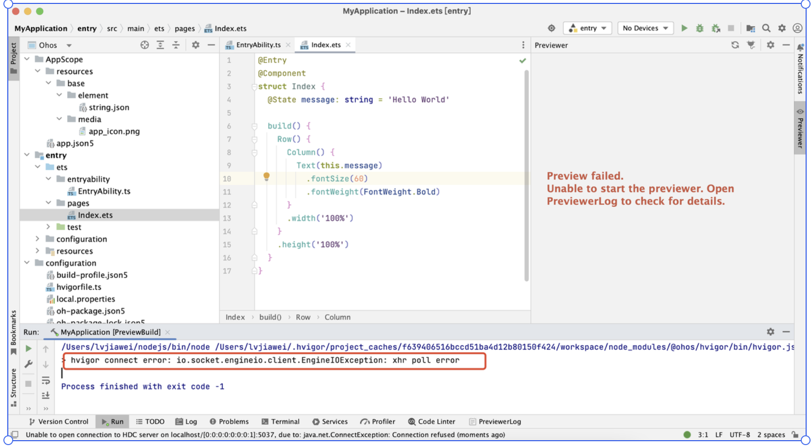This screenshot has width=811, height=448.
Task: Click 'Row' in editor breadcrumb
Action: click(303, 317)
